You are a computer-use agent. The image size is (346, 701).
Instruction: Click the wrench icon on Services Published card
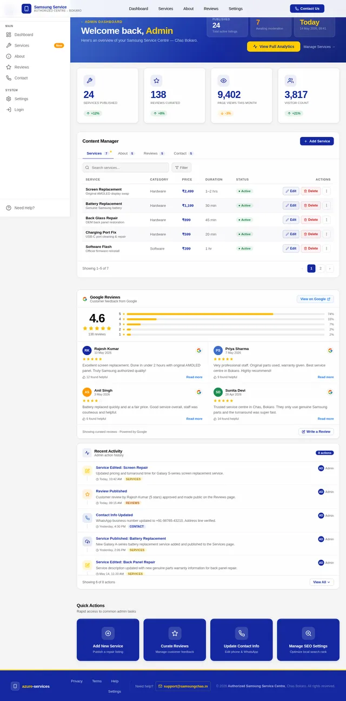(x=89, y=81)
